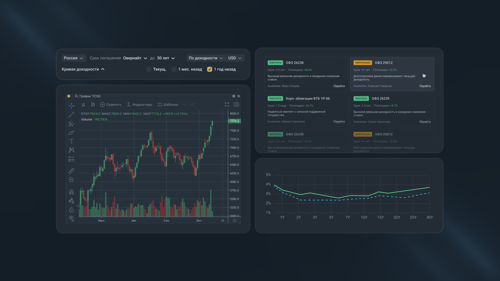Image resolution: width=500 pixels, height=281 pixels.
Task: Select the crosshair cursor tool
Action: click(x=71, y=106)
